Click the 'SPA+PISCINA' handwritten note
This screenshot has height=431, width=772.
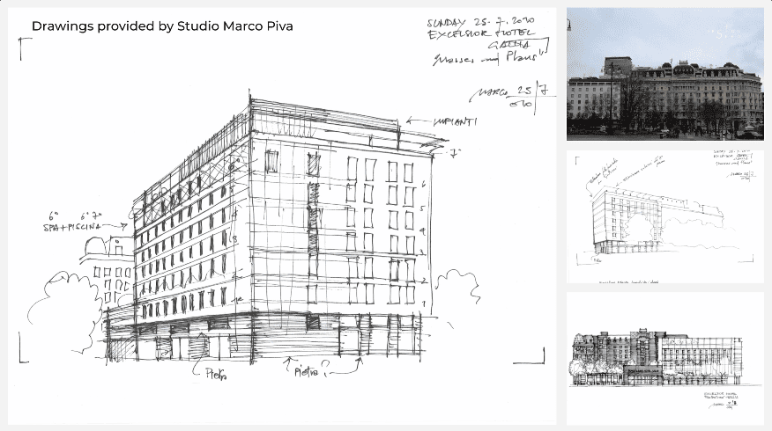(x=72, y=227)
